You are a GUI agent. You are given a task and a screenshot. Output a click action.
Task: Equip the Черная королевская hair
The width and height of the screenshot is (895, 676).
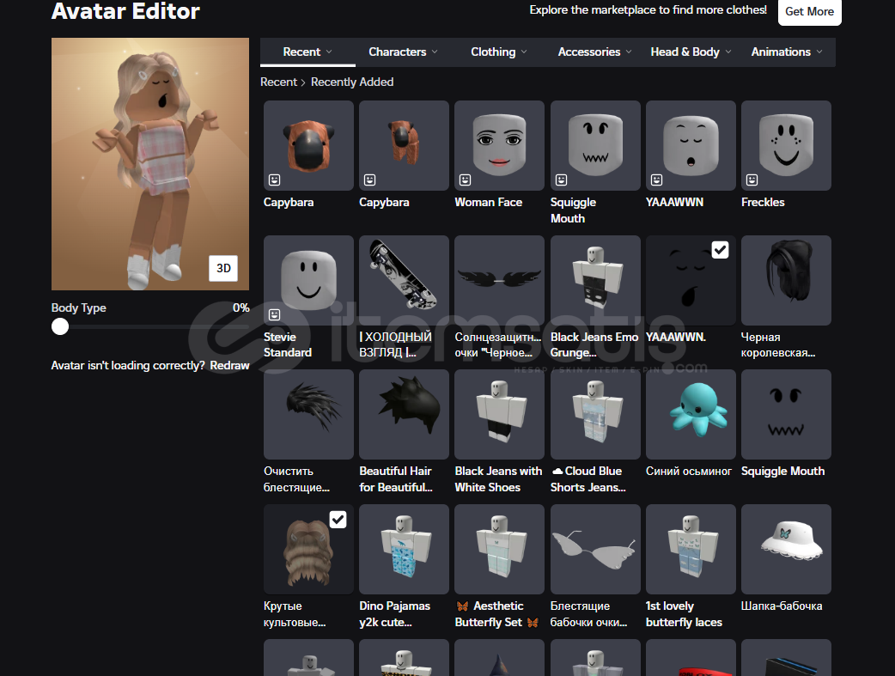pos(786,280)
